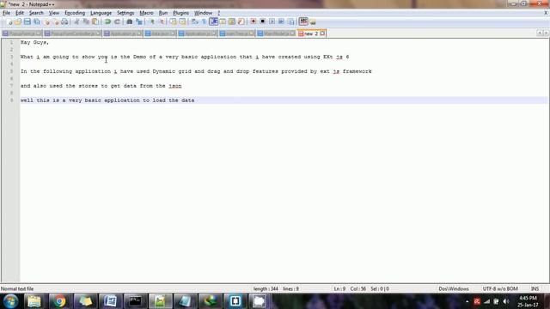Open the Macro menu
This screenshot has width=550, height=309.
(146, 13)
